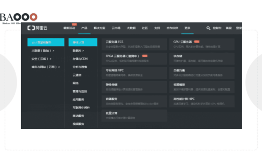Expand 大数据（数加）category

43,50
